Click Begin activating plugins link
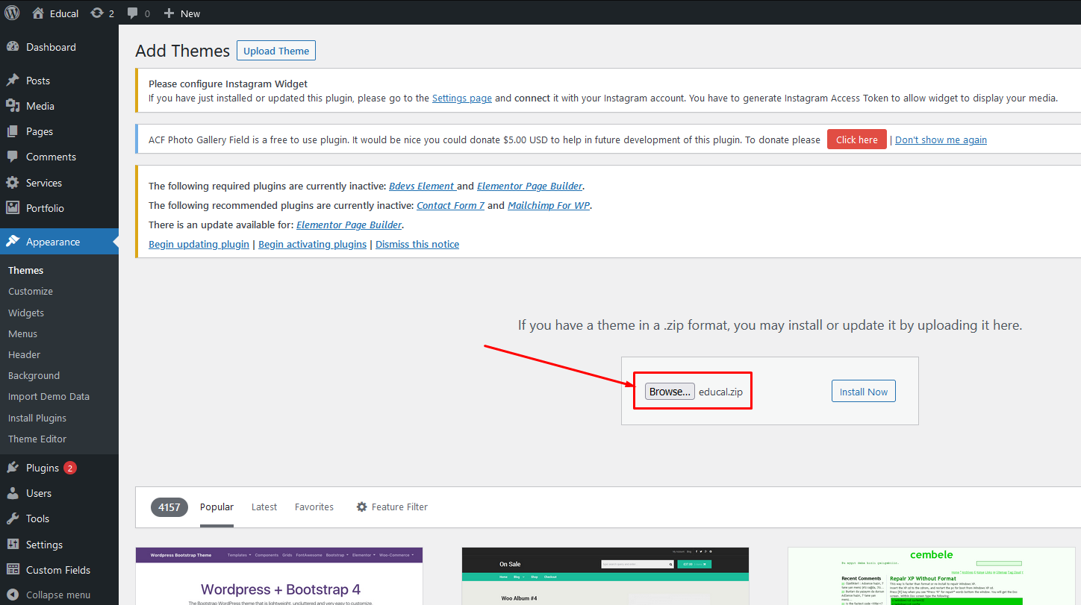 [312, 244]
